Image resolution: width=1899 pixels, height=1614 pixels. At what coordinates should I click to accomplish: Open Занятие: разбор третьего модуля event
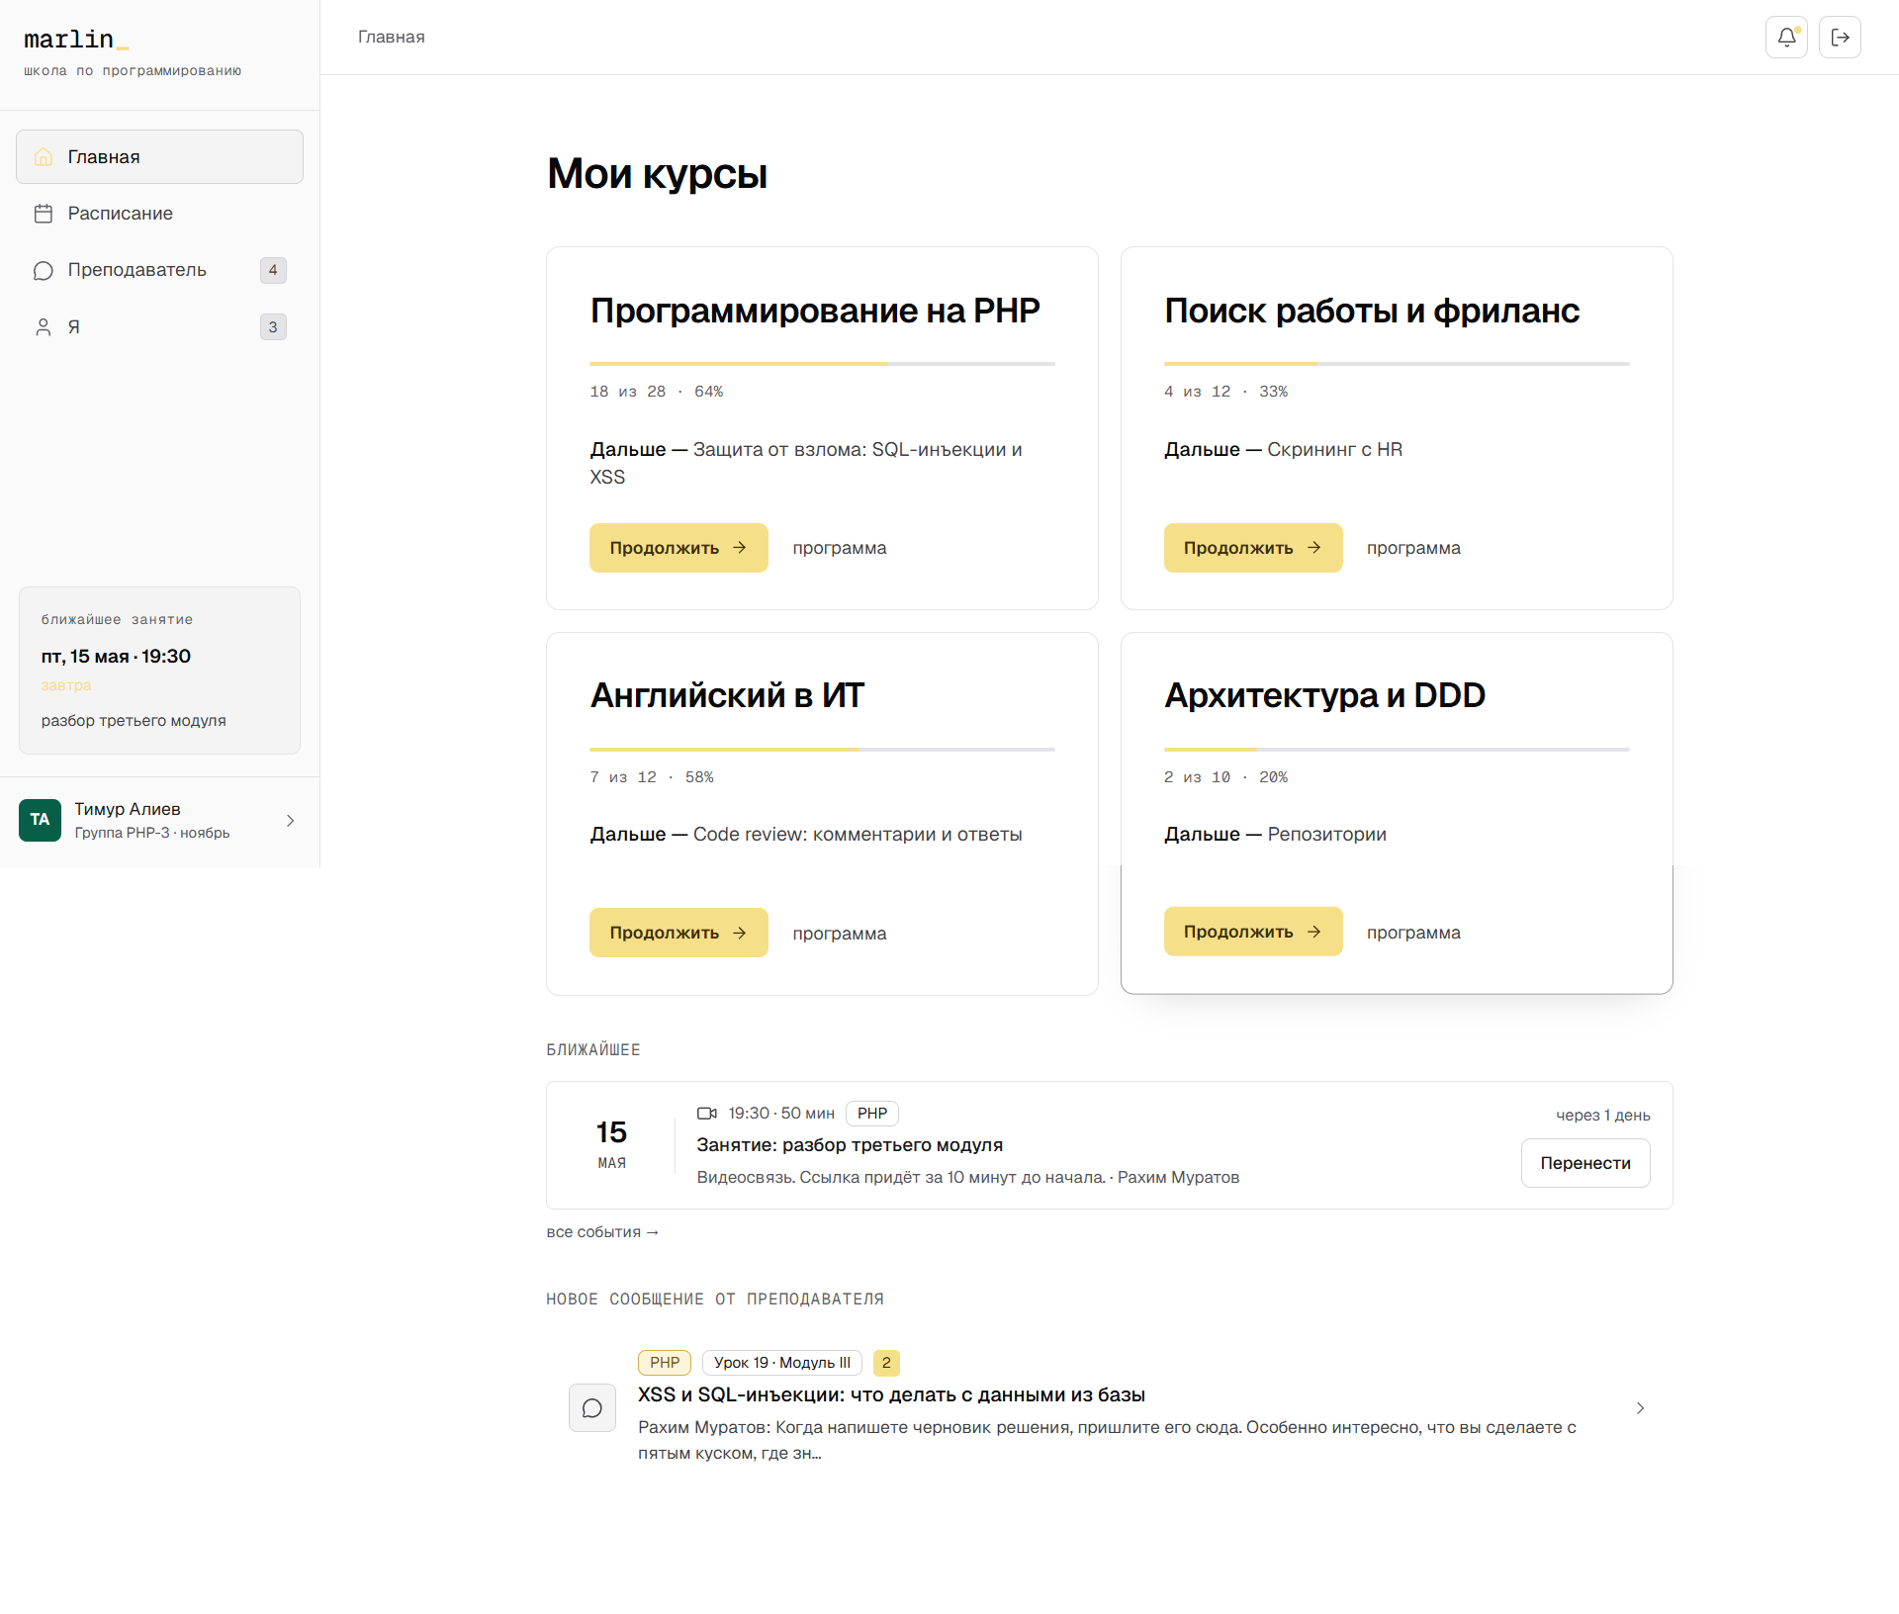coord(850,1145)
